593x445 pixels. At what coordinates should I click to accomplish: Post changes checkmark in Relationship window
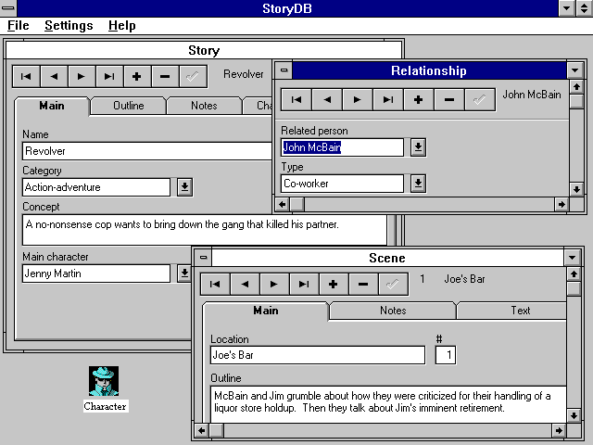[479, 99]
